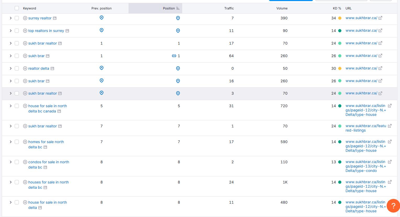This screenshot has width=400, height=217.
Task: Check the box for 'realtor delta' row
Action: click(x=17, y=68)
